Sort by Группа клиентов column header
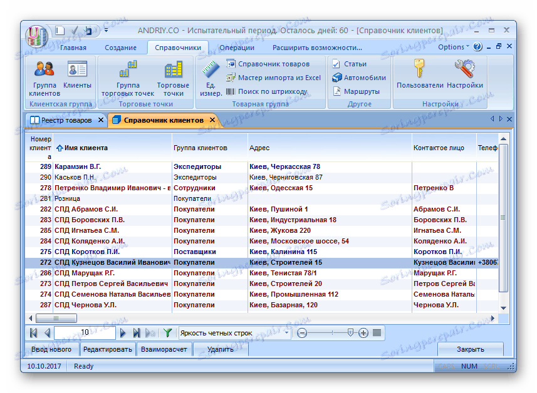Image resolution: width=537 pixels, height=393 pixels. coord(209,148)
